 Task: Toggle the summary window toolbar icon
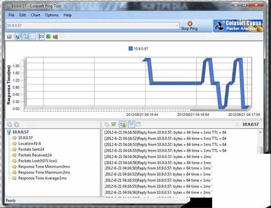point(26,37)
